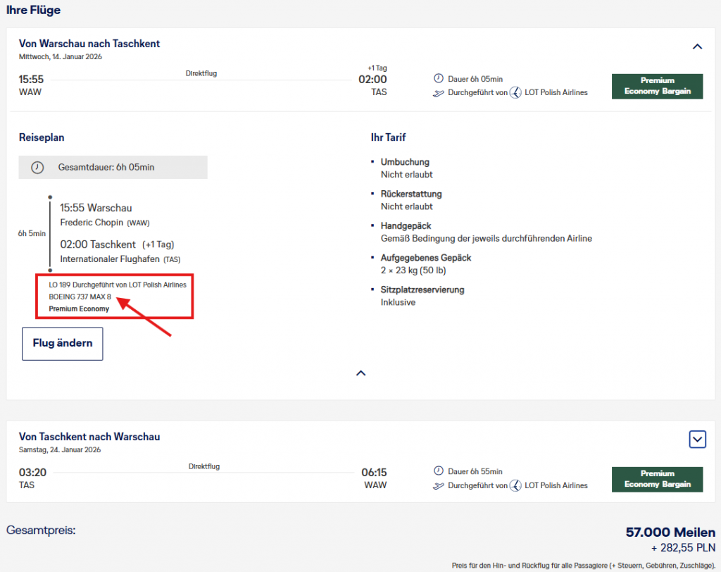Collapse the itinerary using the chevron below Flug ändern
721x572 pixels.
pyautogui.click(x=360, y=373)
